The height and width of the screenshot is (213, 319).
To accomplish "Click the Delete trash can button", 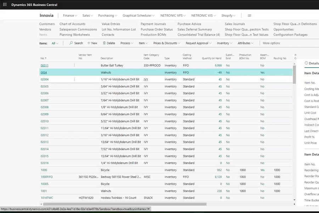I will 109,43.
